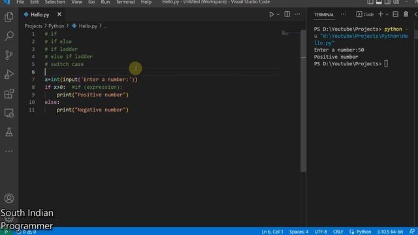Screen dimensions: 418x235
Task: Click line number 10 in the gutter
Action: click(32, 102)
